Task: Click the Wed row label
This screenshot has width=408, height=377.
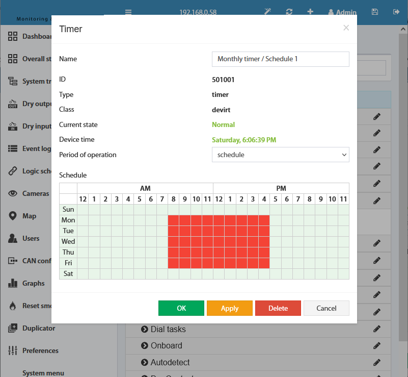Action: point(68,241)
